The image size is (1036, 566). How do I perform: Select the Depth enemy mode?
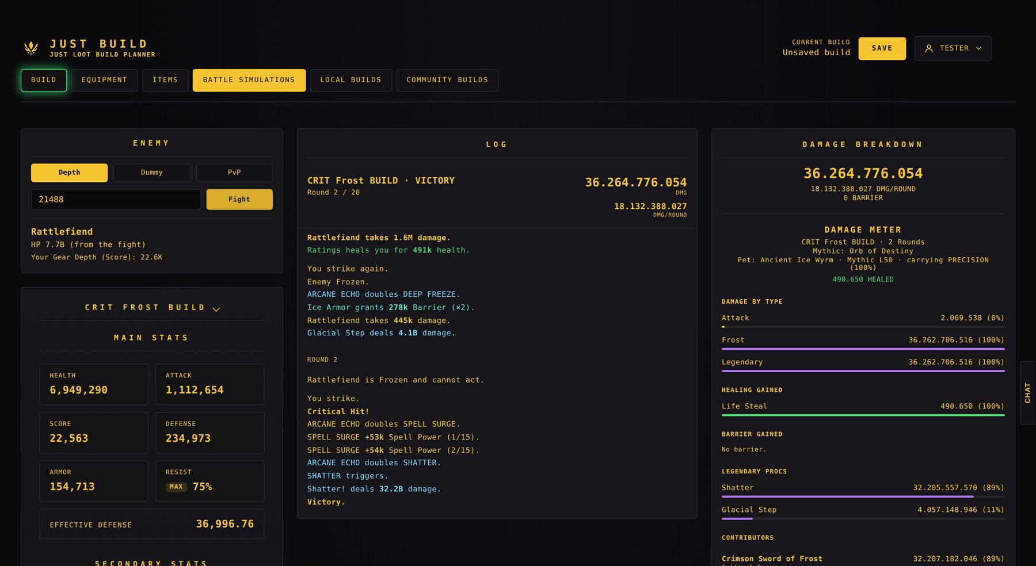69,173
